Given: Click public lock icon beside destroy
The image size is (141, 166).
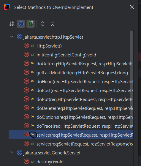Looking at the screenshot, I should tap(33, 161).
